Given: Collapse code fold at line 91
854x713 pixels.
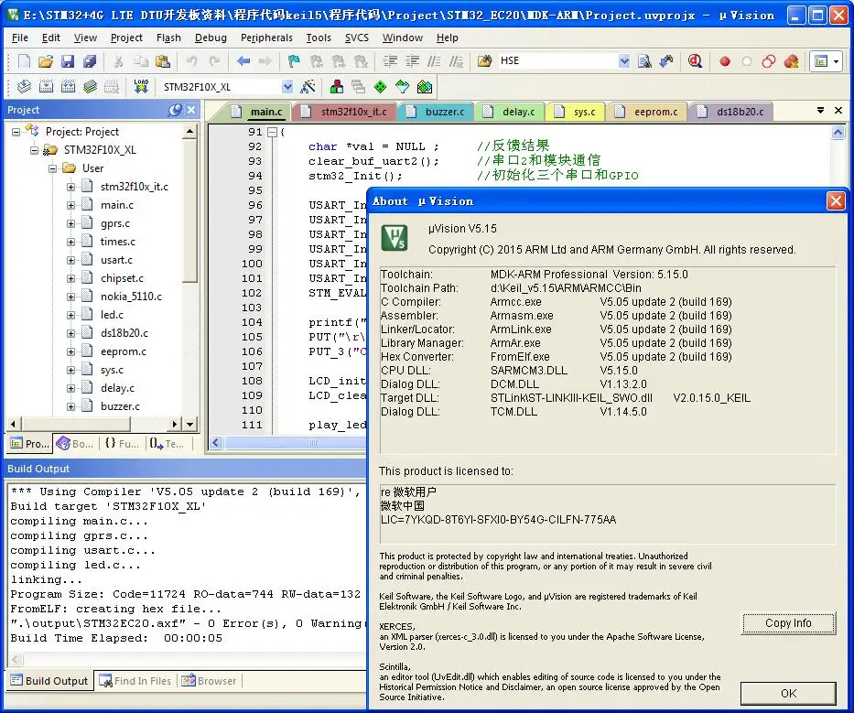Looking at the screenshot, I should coord(273,132).
